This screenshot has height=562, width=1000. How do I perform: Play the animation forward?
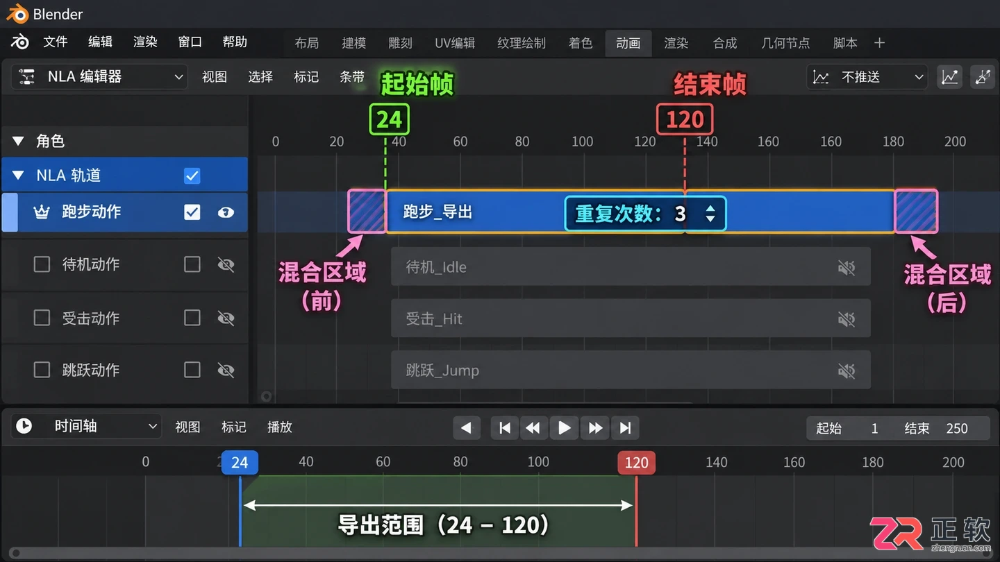(564, 428)
